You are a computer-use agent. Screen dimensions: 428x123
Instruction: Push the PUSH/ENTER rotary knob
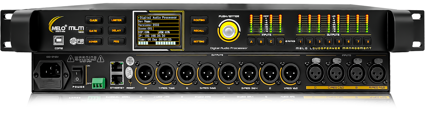click(229, 31)
